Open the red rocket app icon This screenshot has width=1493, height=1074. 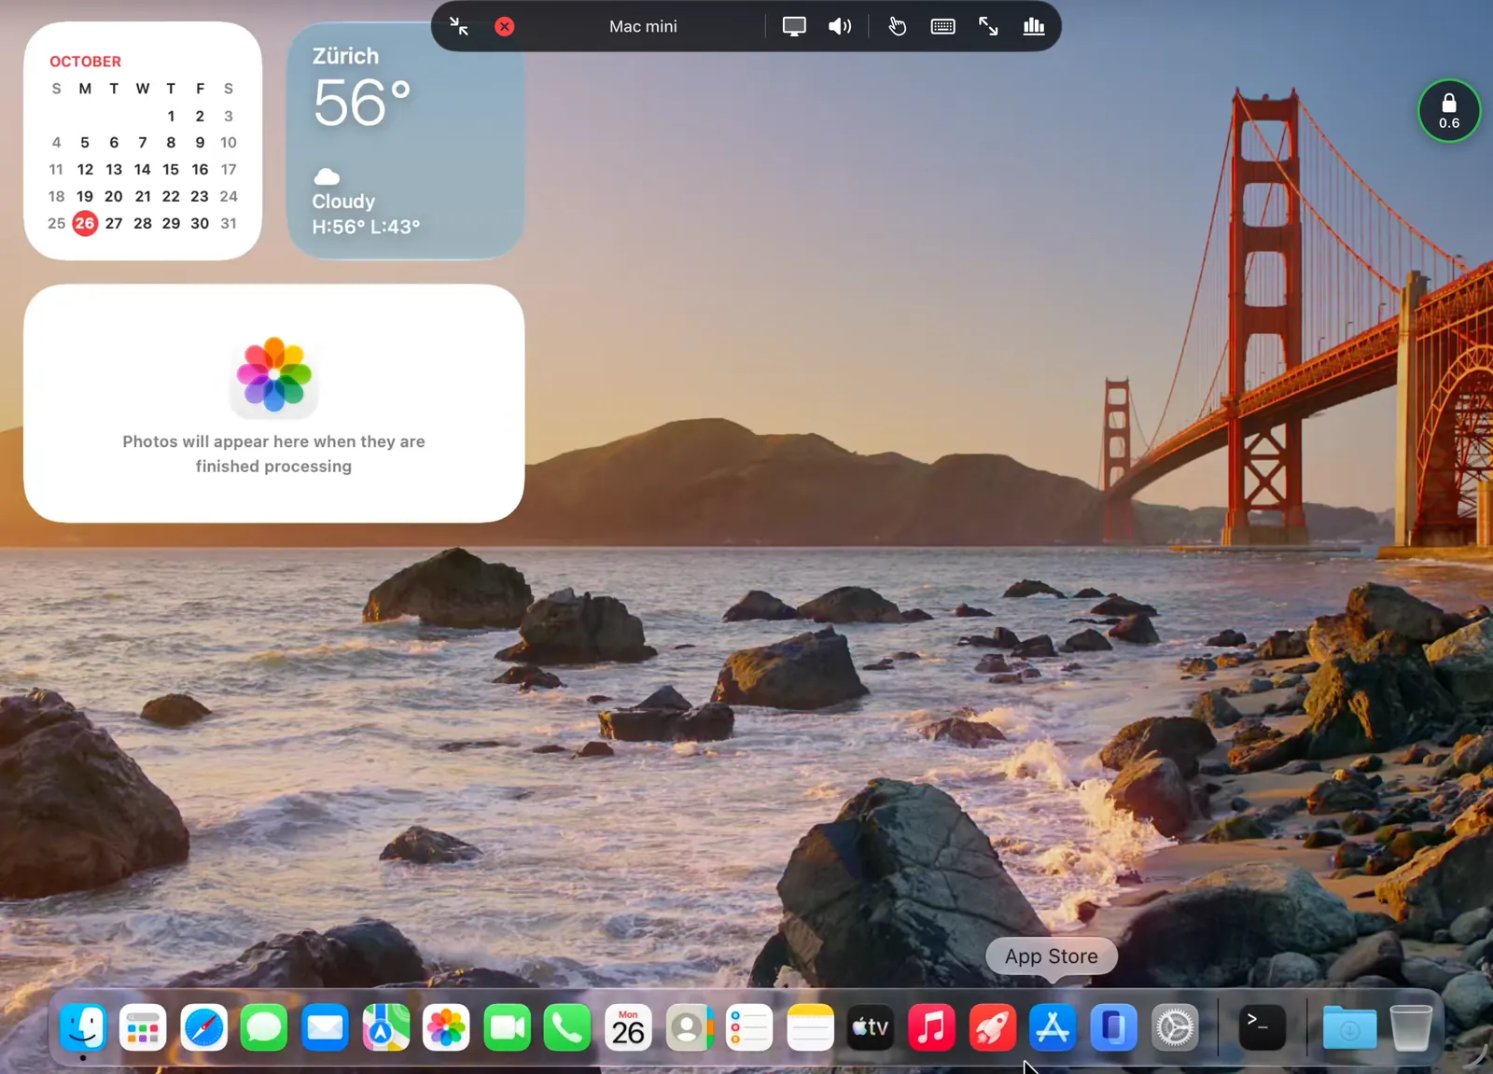(992, 1027)
